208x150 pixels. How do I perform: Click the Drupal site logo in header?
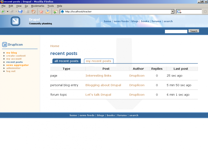[x=15, y=21]
